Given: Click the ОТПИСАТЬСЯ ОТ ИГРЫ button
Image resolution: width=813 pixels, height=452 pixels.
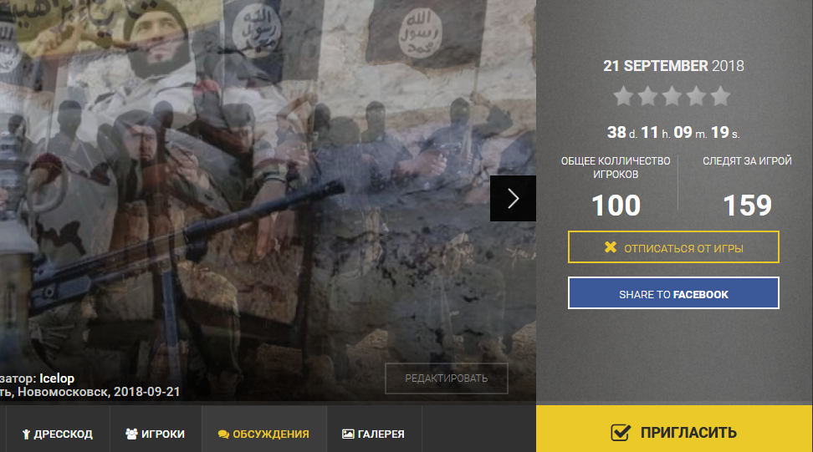Looking at the screenshot, I should [x=673, y=247].
